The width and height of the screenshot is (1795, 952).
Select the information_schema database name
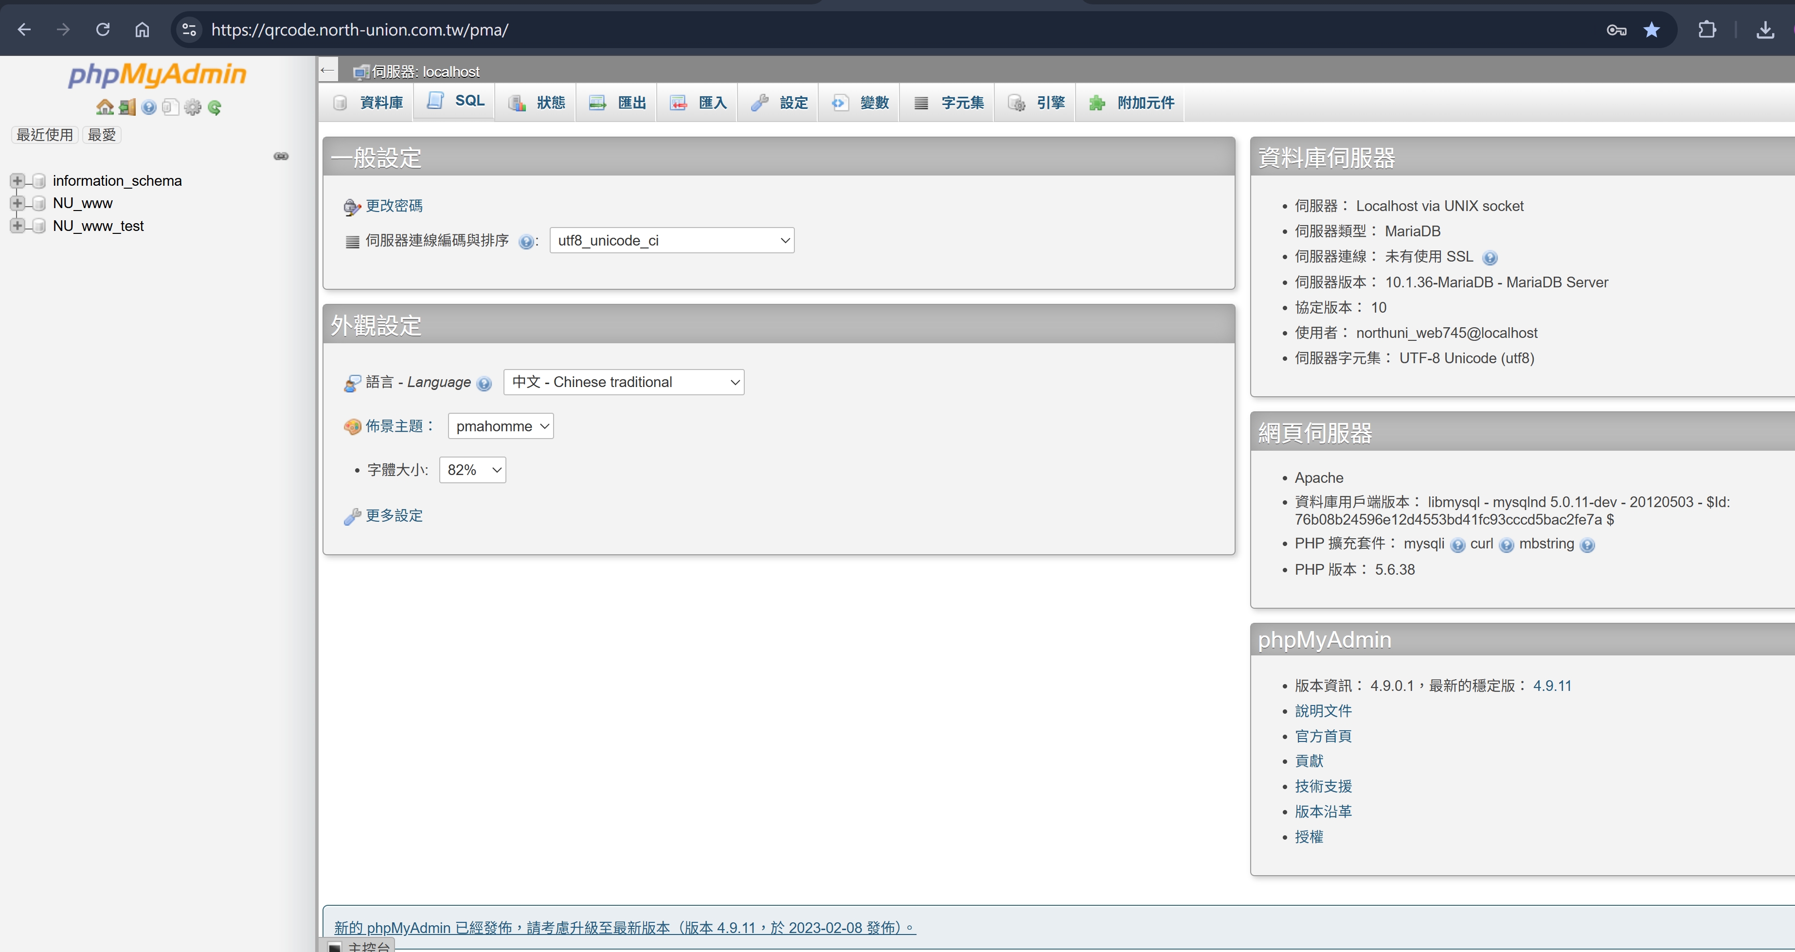pos(117,181)
